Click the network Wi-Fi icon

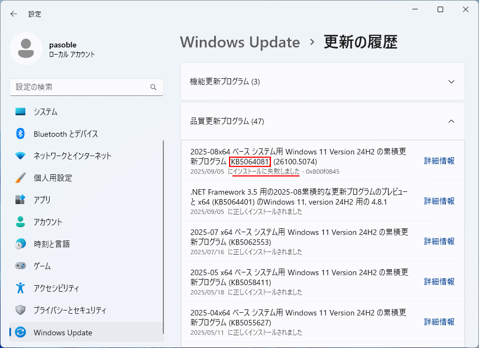[x=20, y=156]
